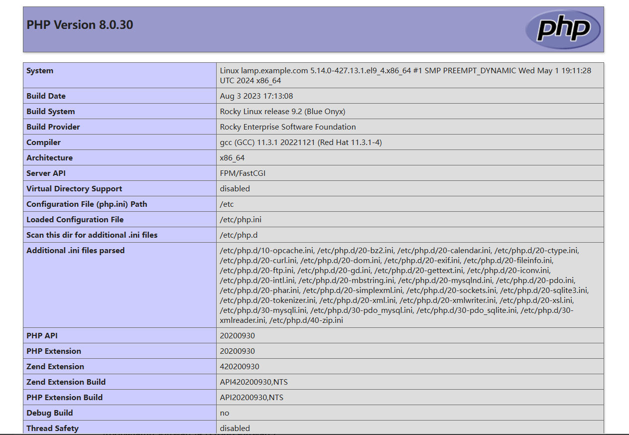Viewport: 629px width, 435px height.
Task: Click the '420200930' value
Action: pos(240,367)
